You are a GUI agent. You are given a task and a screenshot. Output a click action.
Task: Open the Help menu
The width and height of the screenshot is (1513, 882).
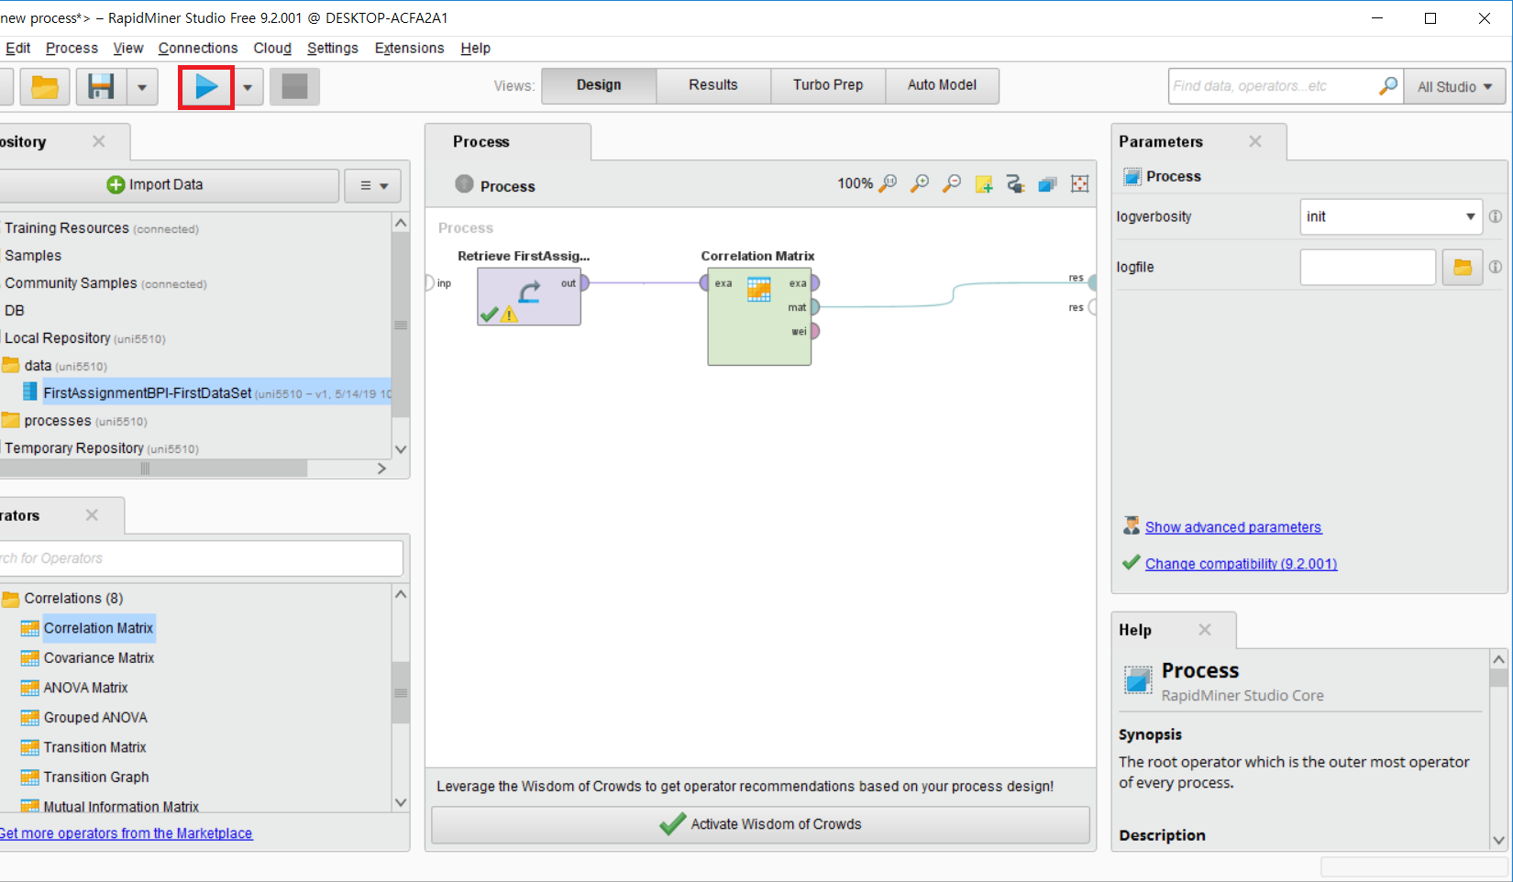tap(475, 48)
